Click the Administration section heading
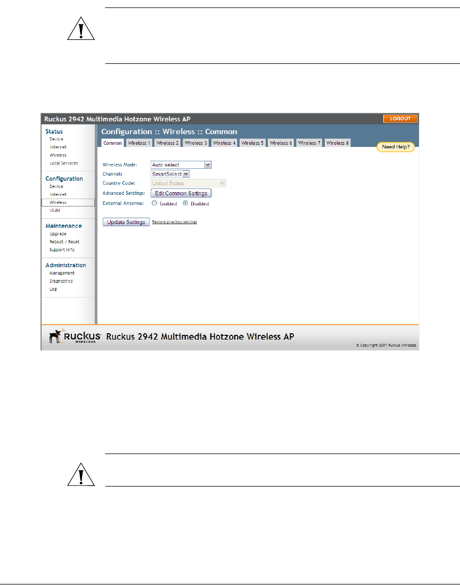Image resolution: width=460 pixels, height=585 pixels. click(x=65, y=265)
